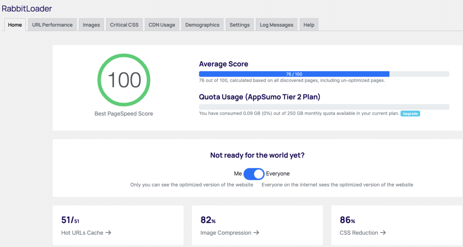Switch visibility toggle from Me to Everyone
The height and width of the screenshot is (247, 463).
point(253,174)
